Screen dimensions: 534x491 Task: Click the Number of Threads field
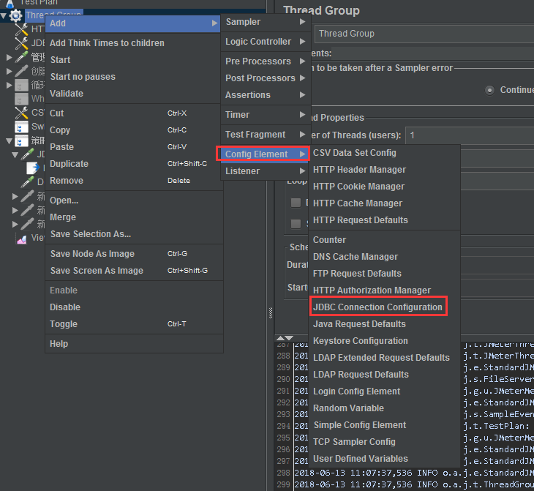(468, 135)
